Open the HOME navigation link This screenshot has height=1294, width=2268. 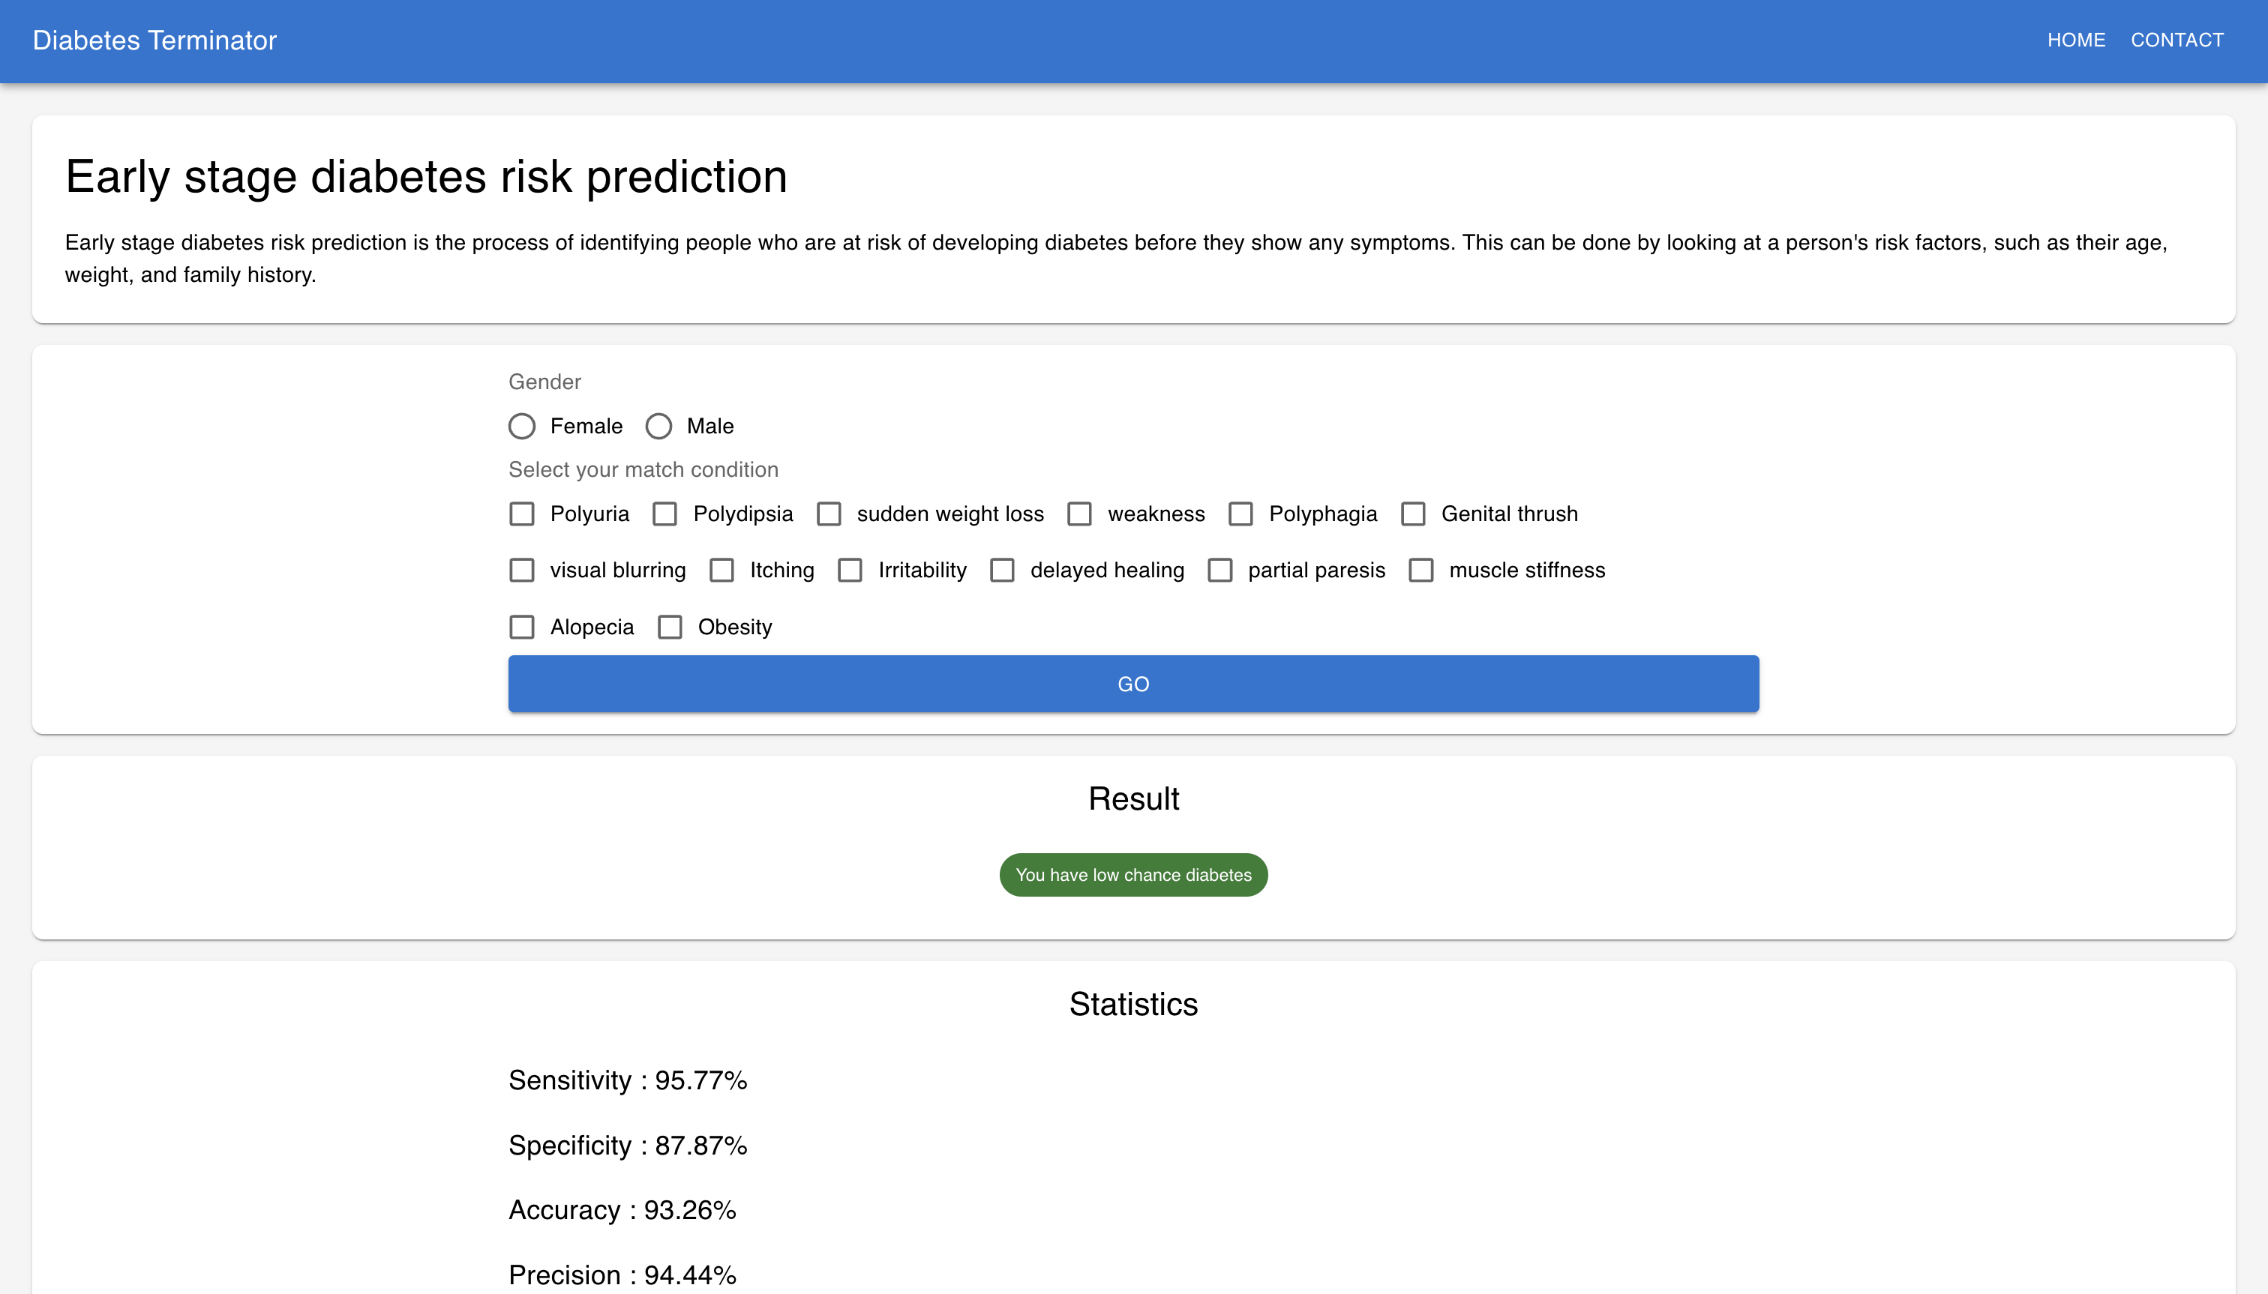click(2076, 41)
